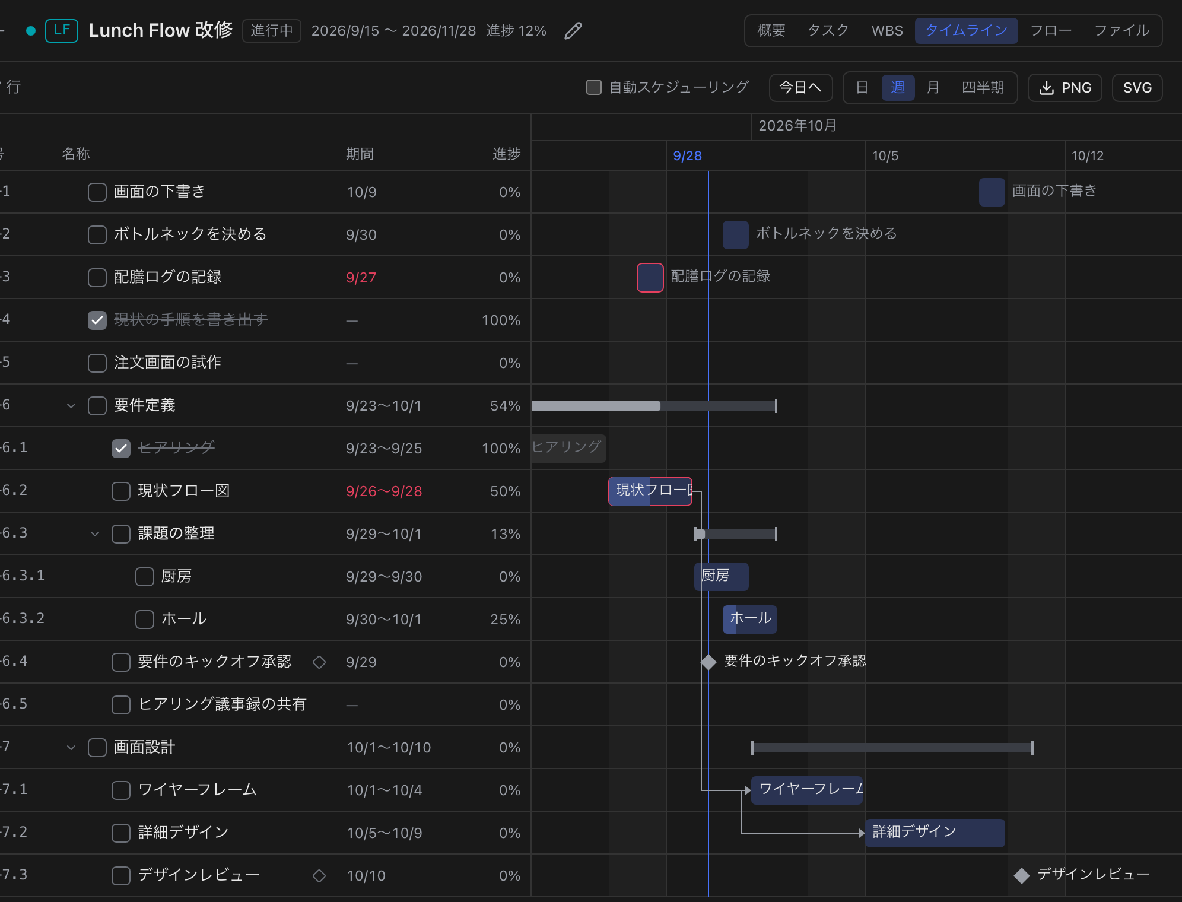Check the 注文画面の試作 task checkbox
The width and height of the screenshot is (1182, 902).
pyautogui.click(x=97, y=363)
